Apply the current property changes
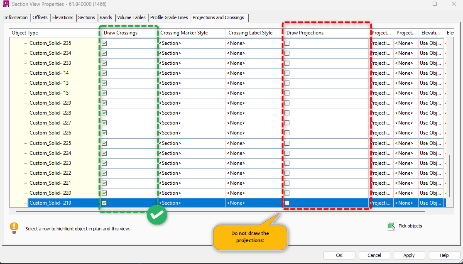This screenshot has width=463, height=264. (x=409, y=255)
